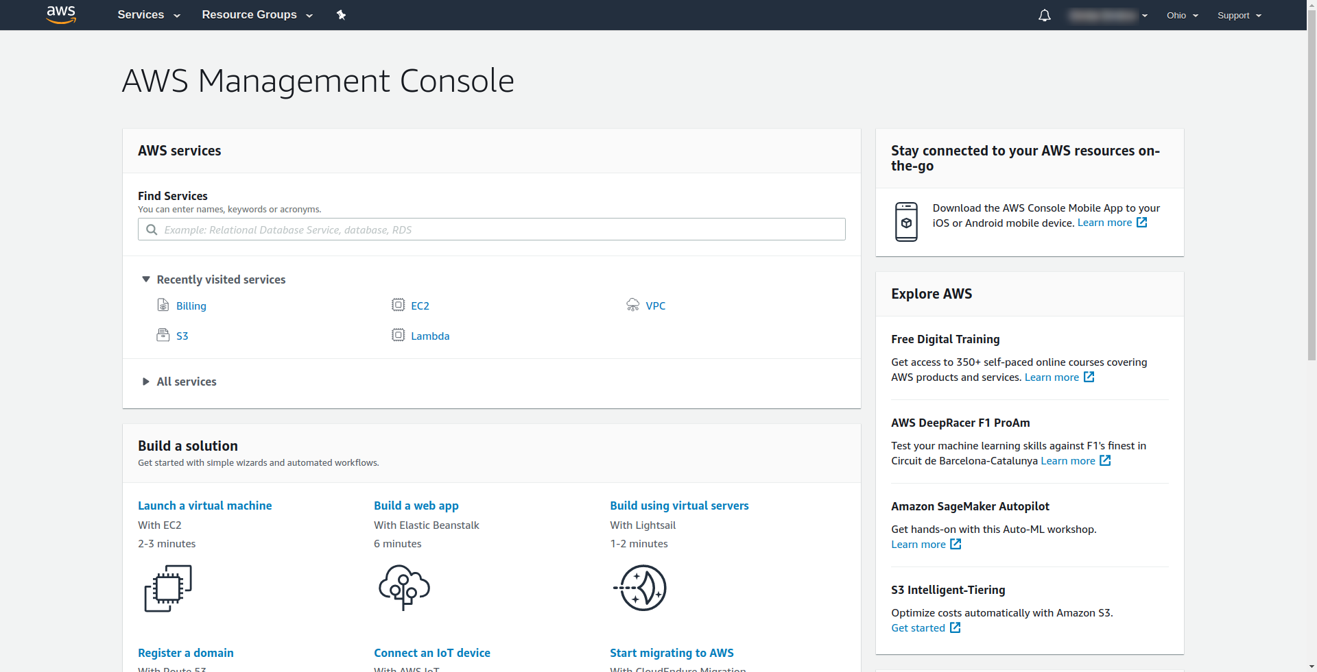This screenshot has height=672, width=1317.
Task: Open the Support dropdown menu
Action: [1239, 15]
